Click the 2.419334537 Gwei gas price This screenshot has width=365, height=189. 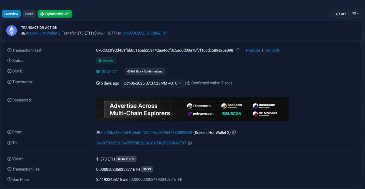coord(112,179)
